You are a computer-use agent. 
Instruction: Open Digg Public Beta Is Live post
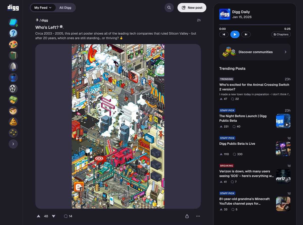pos(237,144)
